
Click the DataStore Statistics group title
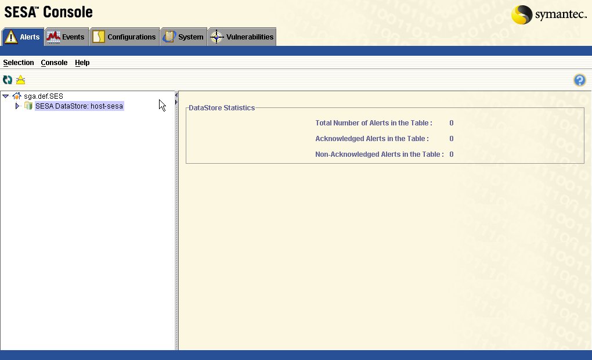click(222, 108)
